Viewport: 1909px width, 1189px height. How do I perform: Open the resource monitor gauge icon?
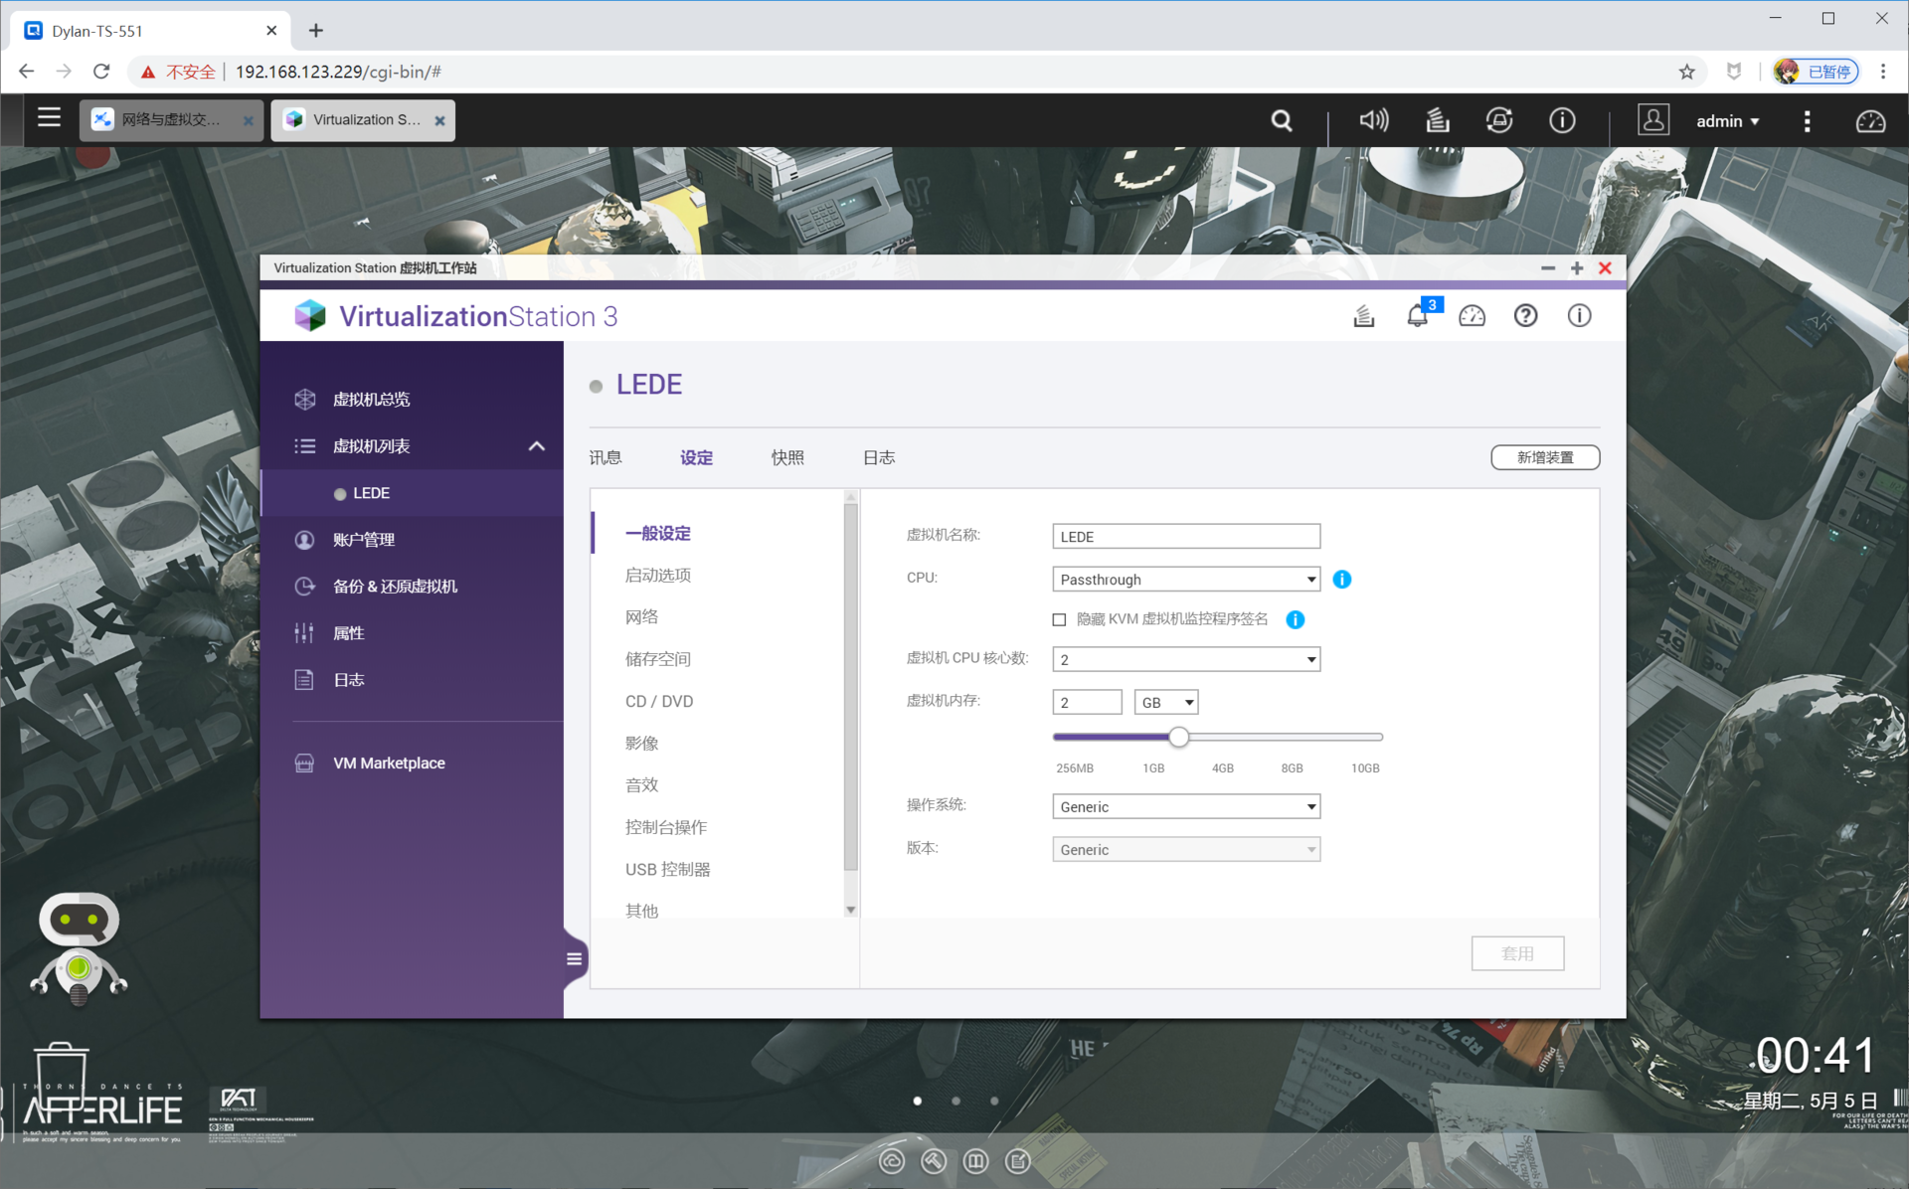click(x=1472, y=316)
